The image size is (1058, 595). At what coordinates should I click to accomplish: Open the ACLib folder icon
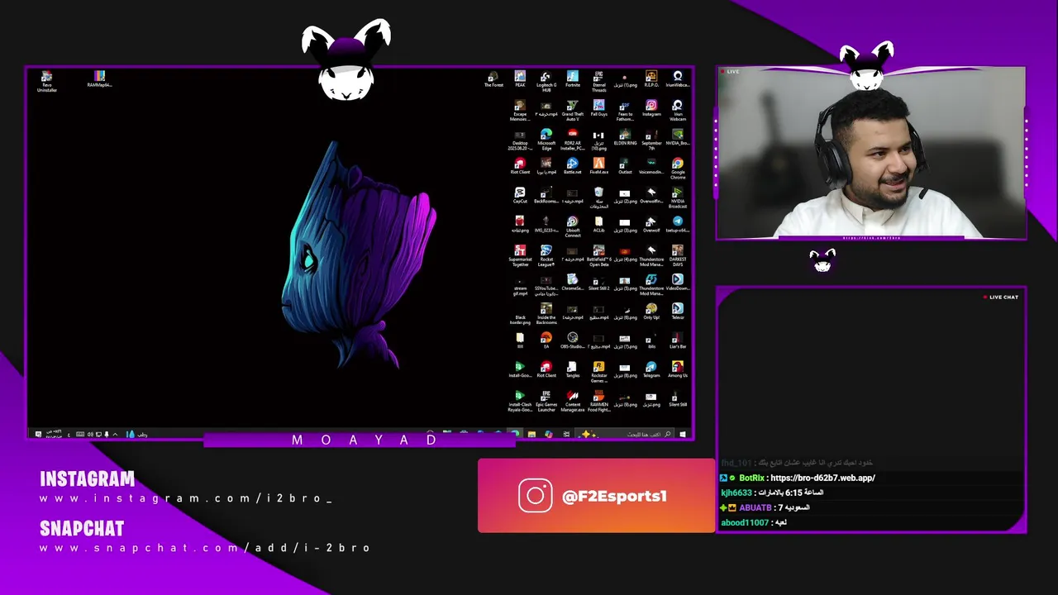tap(599, 225)
